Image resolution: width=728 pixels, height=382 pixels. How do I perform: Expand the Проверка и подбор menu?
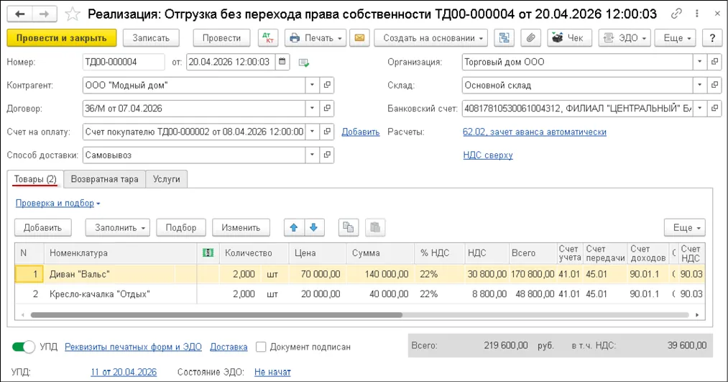click(57, 203)
